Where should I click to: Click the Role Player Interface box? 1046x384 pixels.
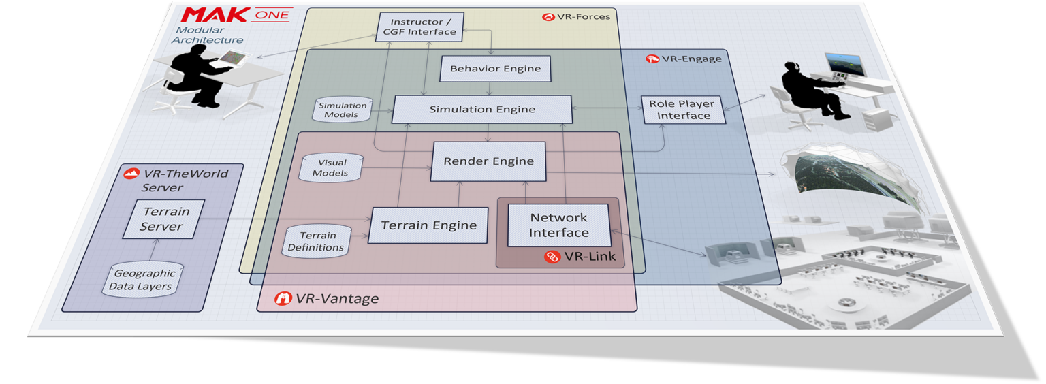coord(683,110)
